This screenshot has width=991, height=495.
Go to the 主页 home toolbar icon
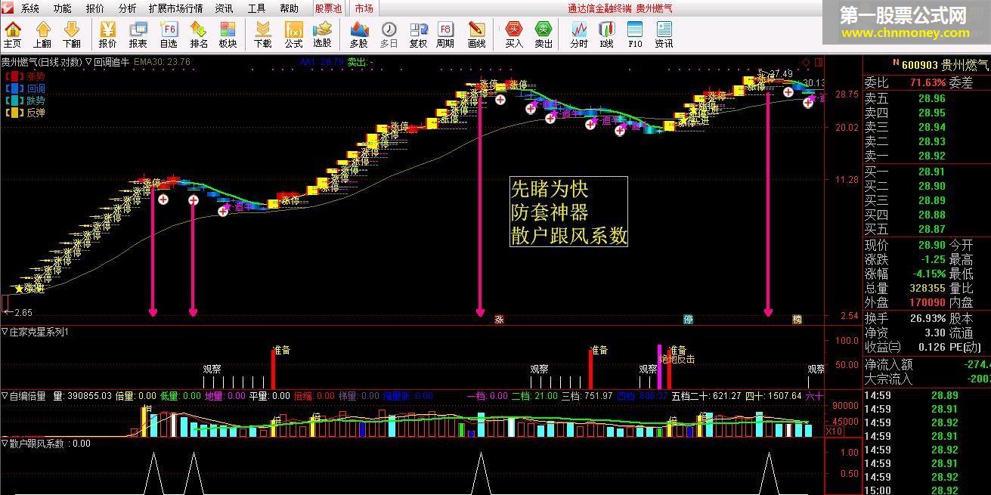[13, 35]
